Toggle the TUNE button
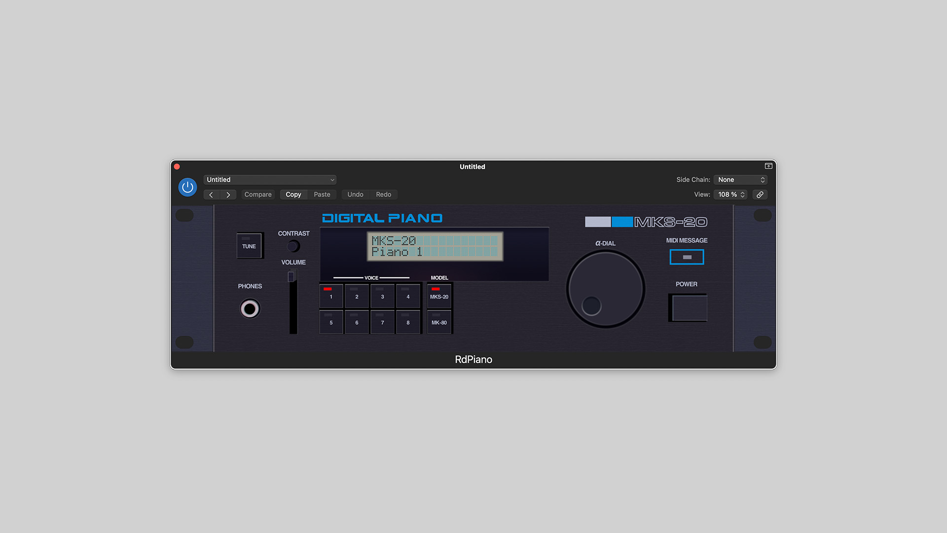Viewport: 947px width, 533px height. click(x=250, y=245)
